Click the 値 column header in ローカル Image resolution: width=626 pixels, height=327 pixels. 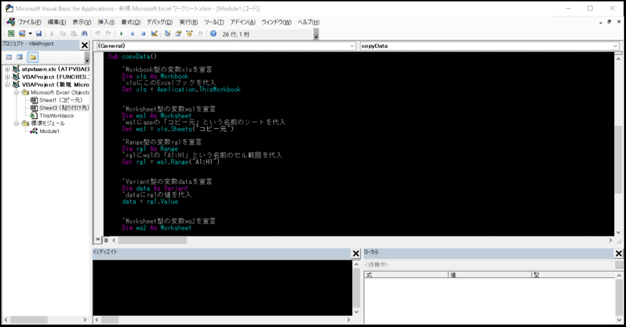490,274
